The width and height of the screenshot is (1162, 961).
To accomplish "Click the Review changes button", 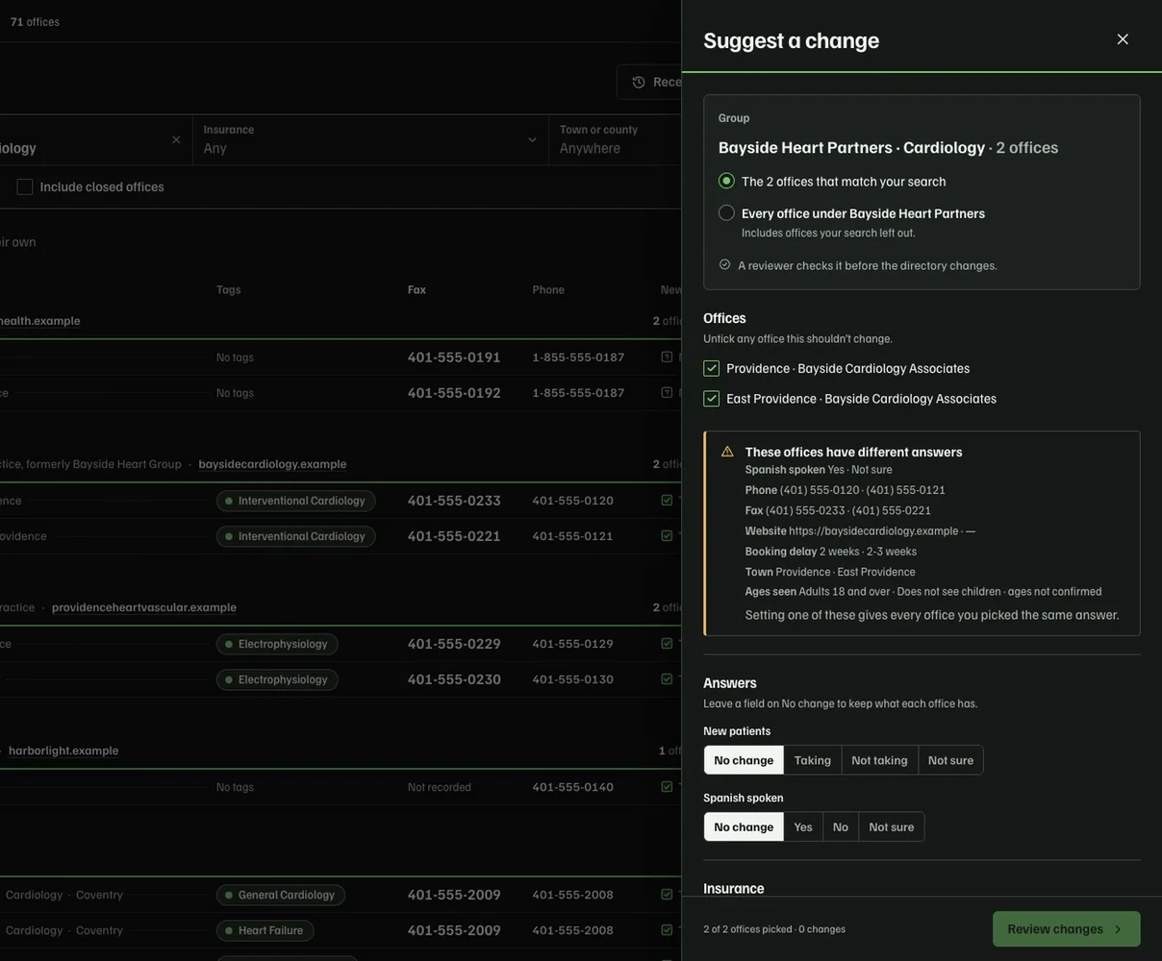I will (1067, 929).
